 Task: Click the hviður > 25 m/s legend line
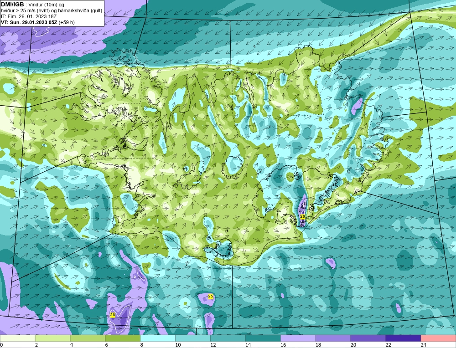click(52, 11)
